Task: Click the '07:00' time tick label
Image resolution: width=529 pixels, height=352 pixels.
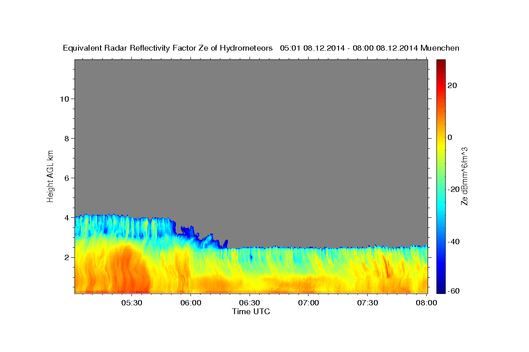Action: pyautogui.click(x=309, y=303)
